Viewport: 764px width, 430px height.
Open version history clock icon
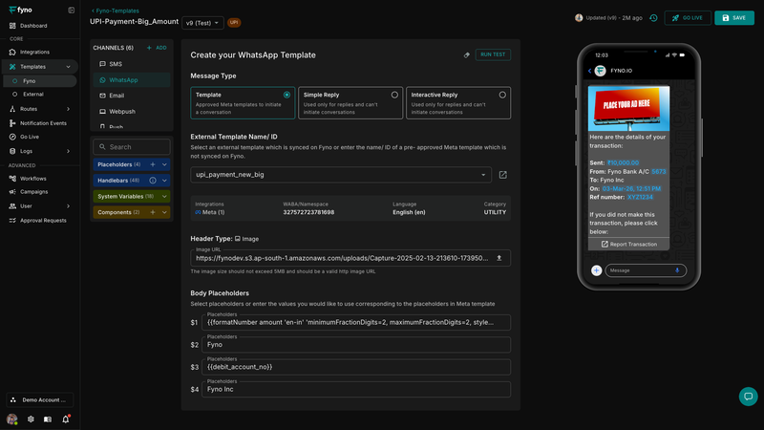(x=653, y=18)
